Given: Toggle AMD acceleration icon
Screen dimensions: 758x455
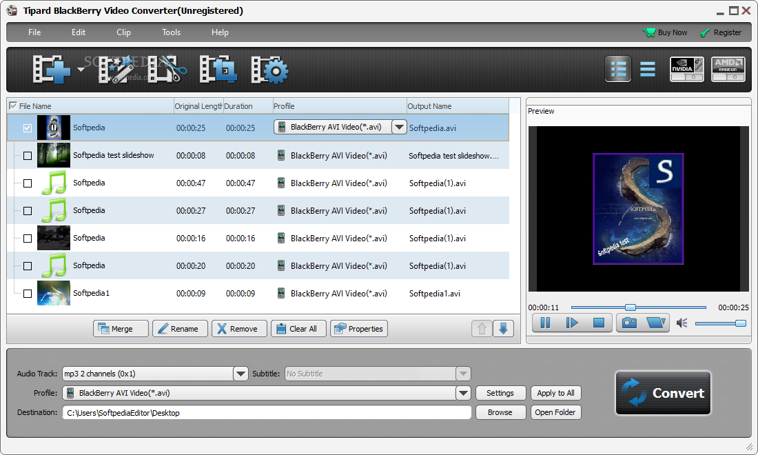Looking at the screenshot, I should [x=728, y=69].
